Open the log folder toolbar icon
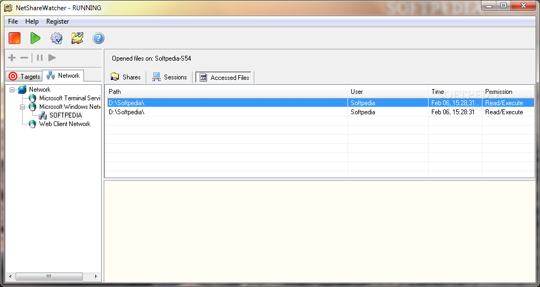 click(77, 38)
